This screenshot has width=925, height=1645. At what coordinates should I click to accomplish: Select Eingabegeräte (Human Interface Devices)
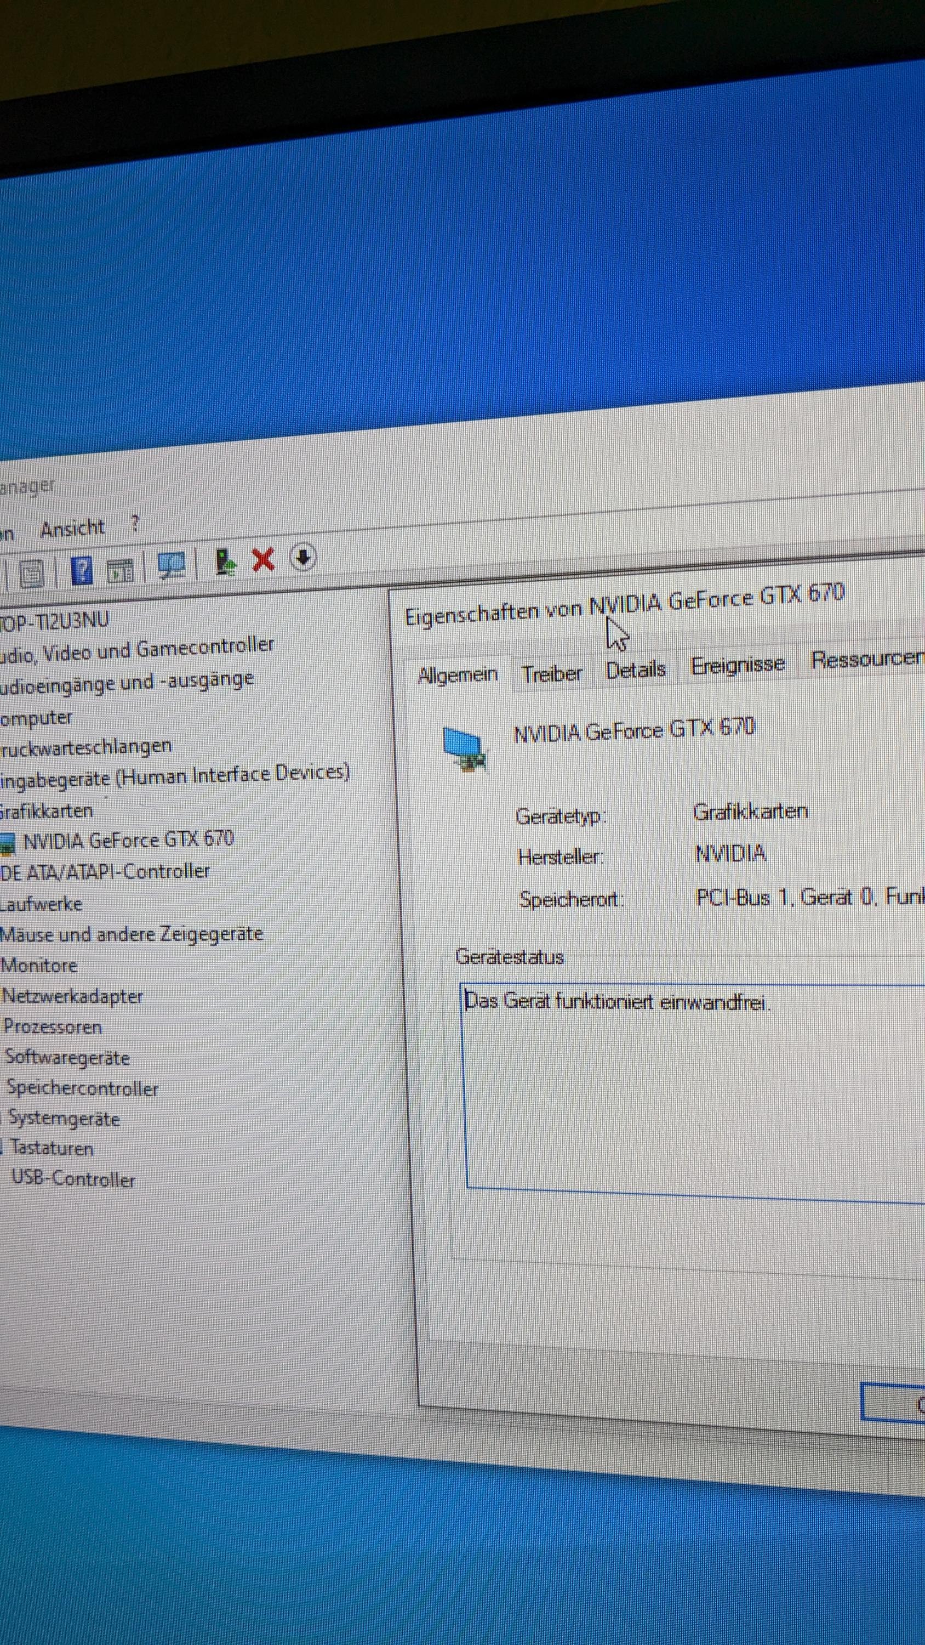[x=174, y=776]
